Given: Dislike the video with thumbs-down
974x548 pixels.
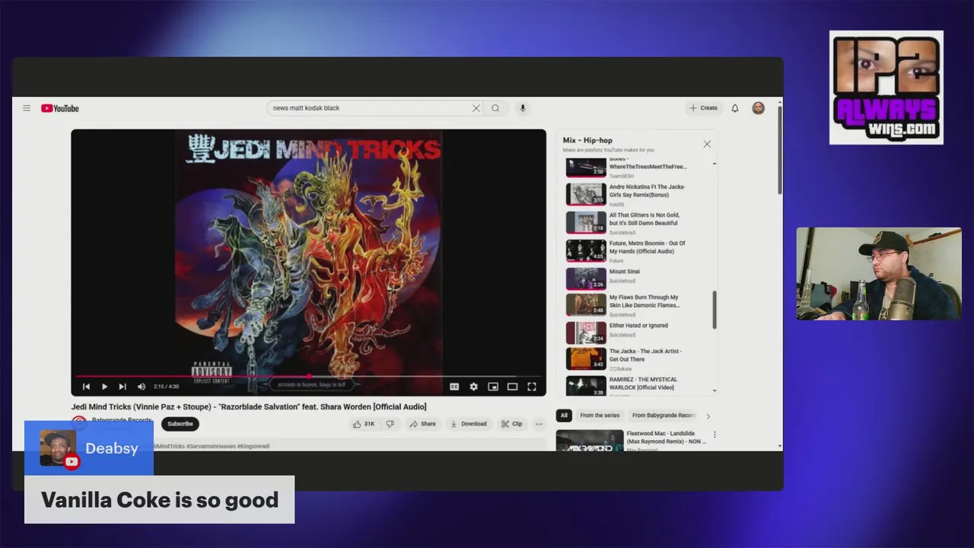Looking at the screenshot, I should (390, 424).
